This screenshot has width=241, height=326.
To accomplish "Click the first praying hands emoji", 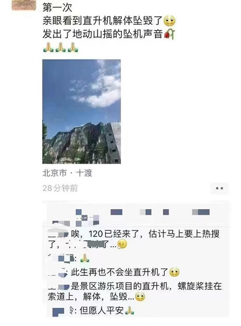I will tap(48, 48).
